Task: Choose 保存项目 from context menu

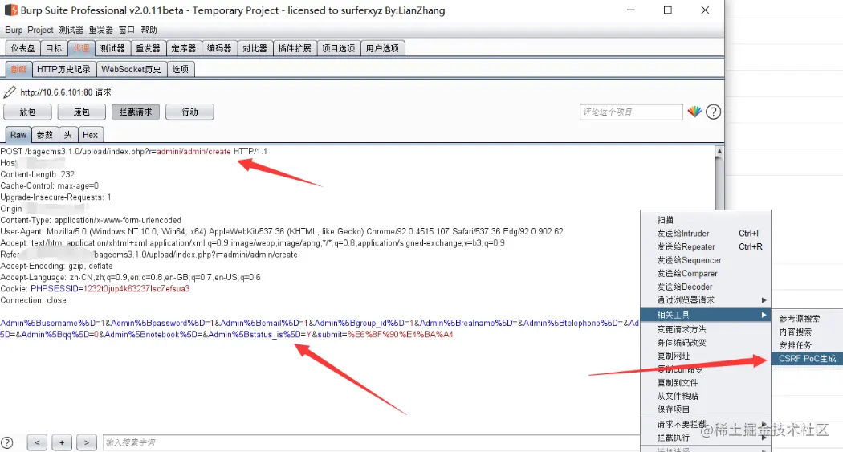Action: [x=706, y=409]
